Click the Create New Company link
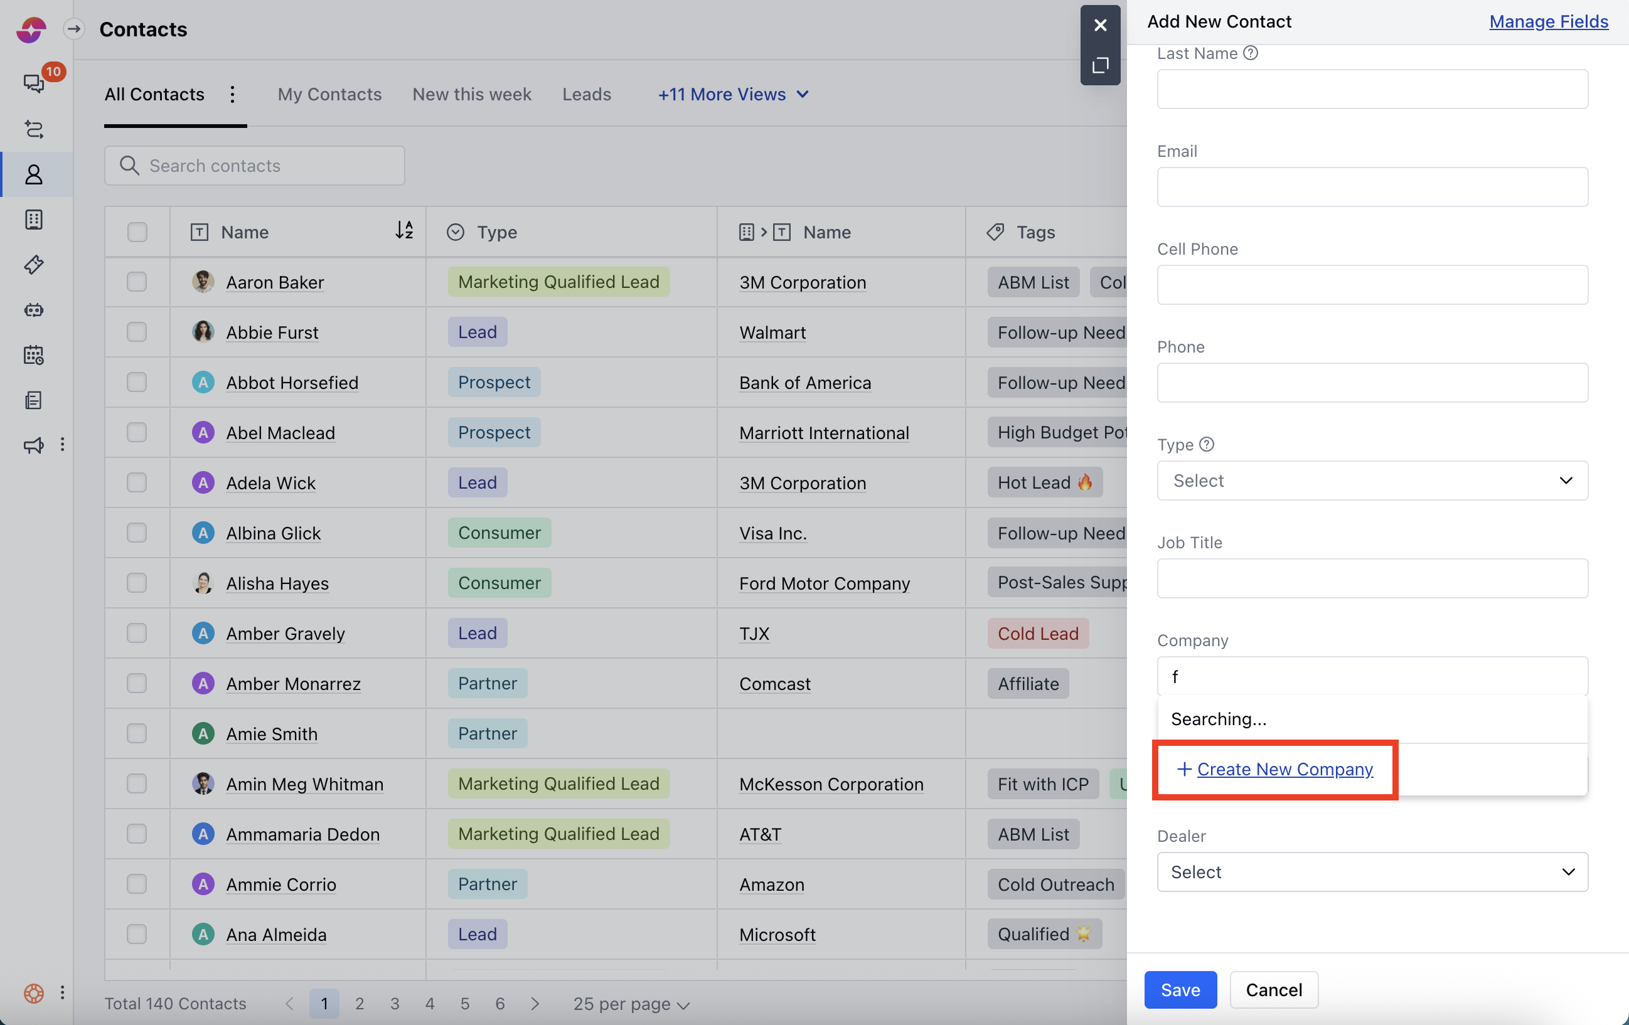Screen dimensions: 1629x1025 (1284, 769)
